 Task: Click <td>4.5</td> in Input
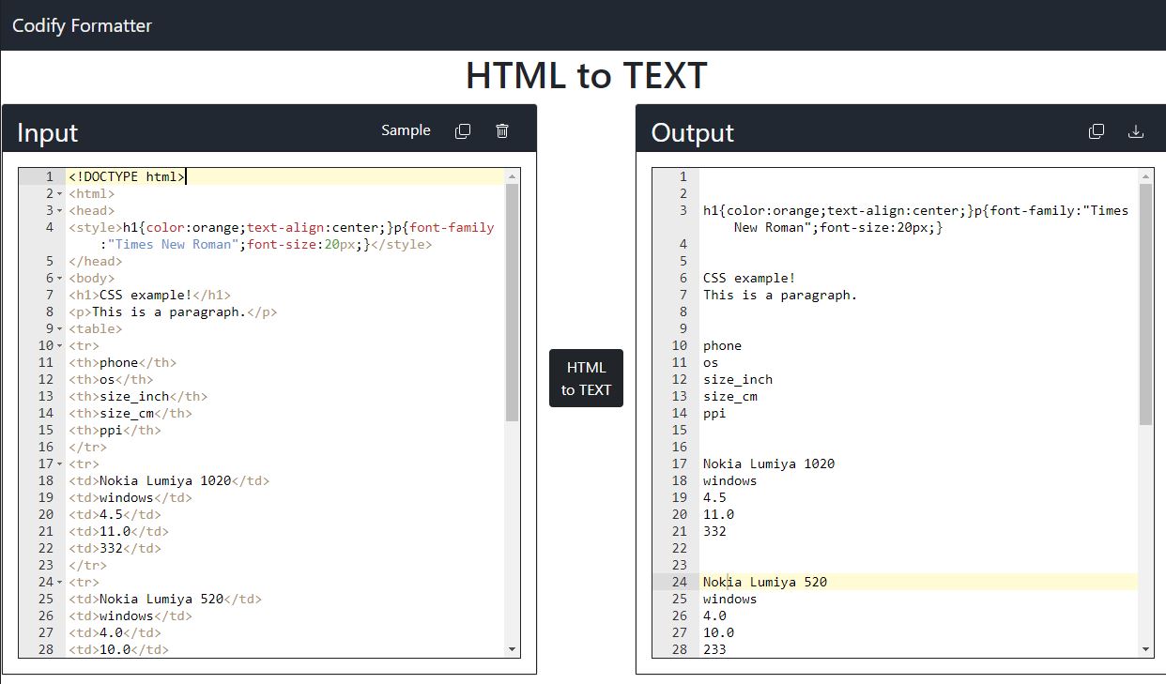(x=115, y=514)
